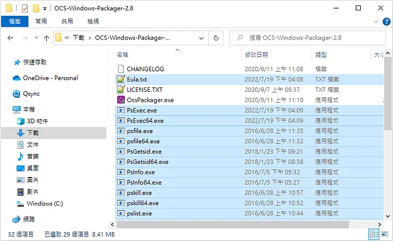Click the TXT 檔案 type of LICENSE.TXT
Viewport: 393px width, 241px height.
[327, 90]
